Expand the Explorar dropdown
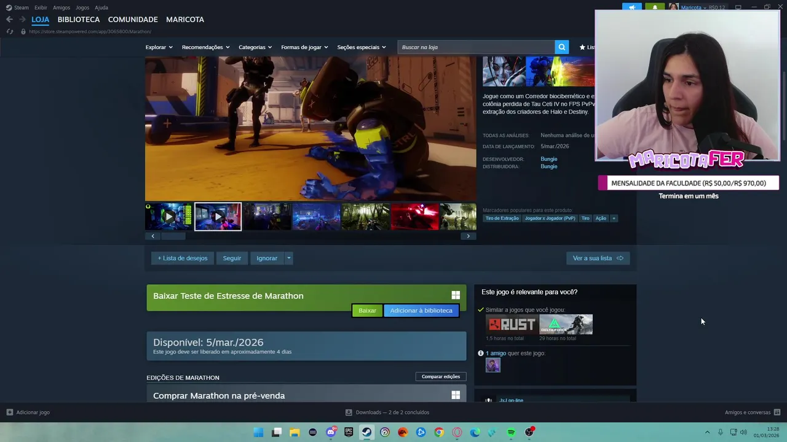Screen dimensions: 787x442 click(x=159, y=47)
